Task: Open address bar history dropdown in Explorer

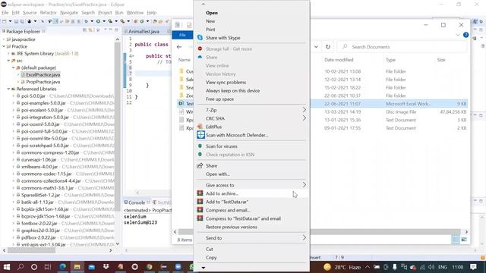Action: (x=316, y=47)
